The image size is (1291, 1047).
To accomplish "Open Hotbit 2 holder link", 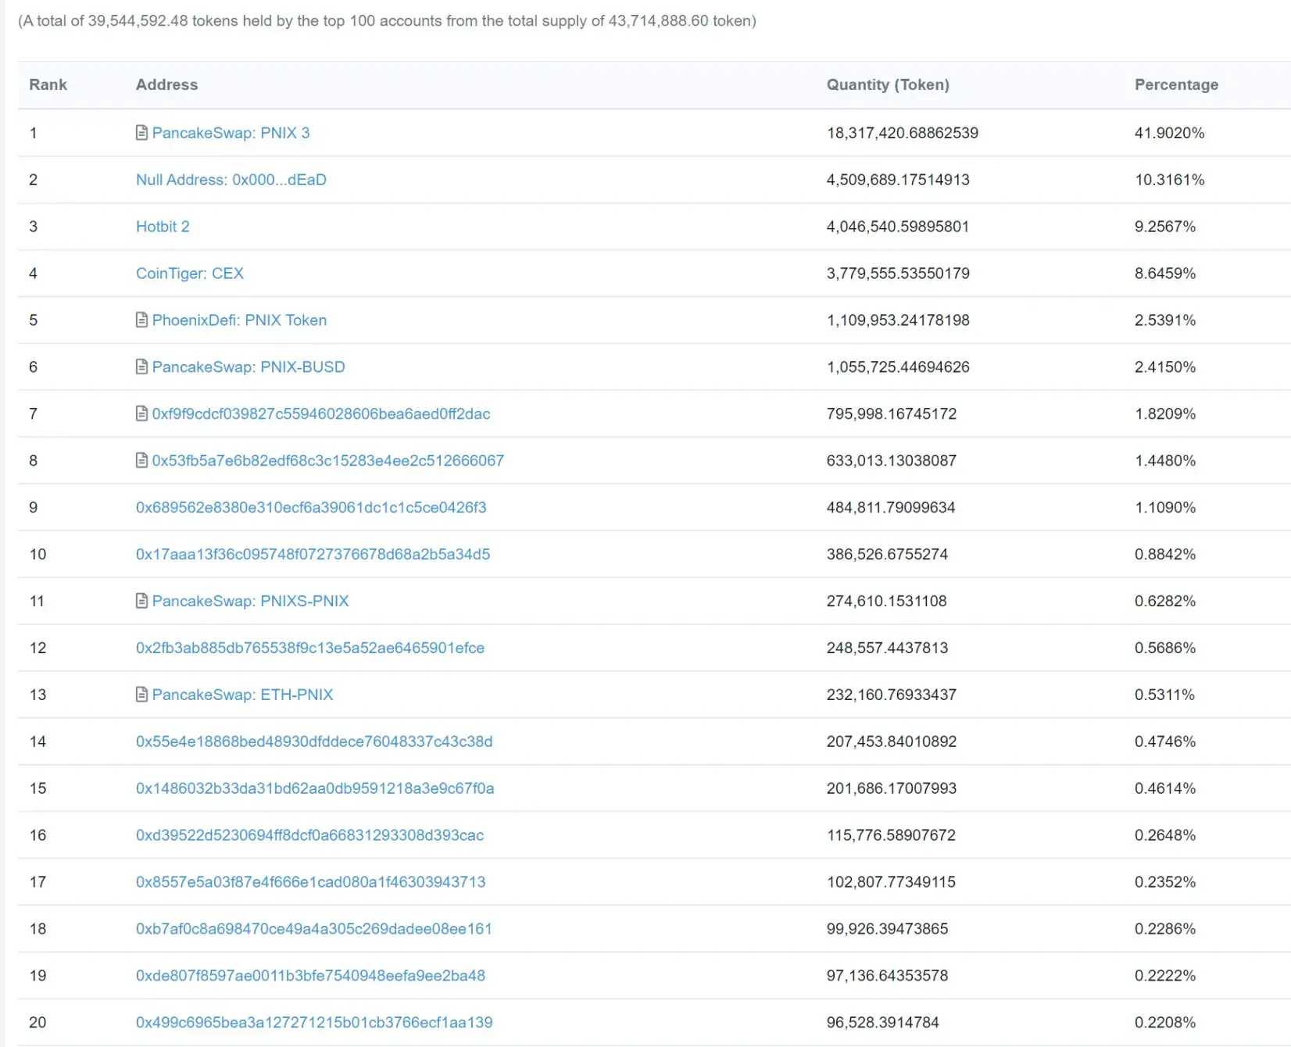I will tap(163, 227).
